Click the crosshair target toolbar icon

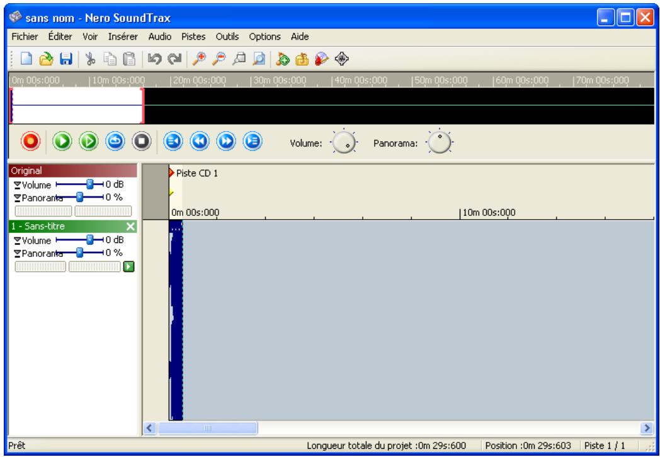coord(341,59)
